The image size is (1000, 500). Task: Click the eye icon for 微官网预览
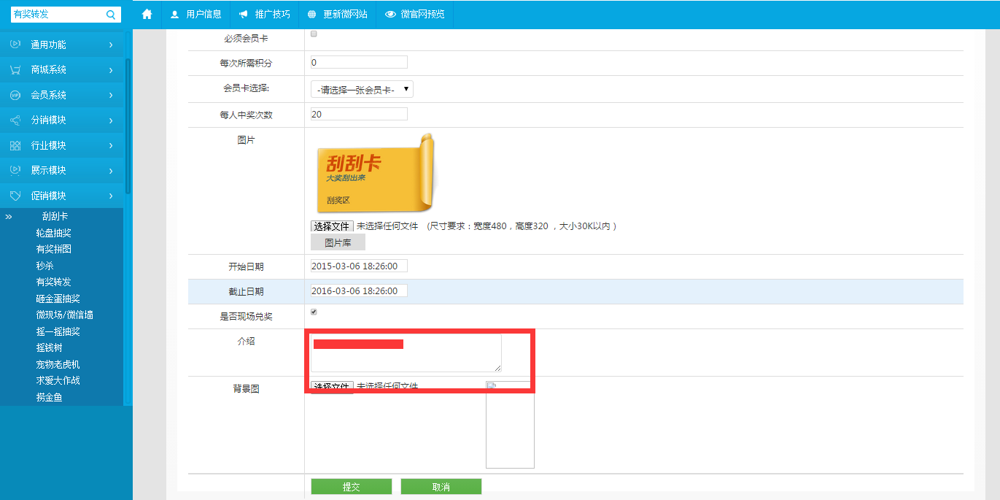point(390,14)
